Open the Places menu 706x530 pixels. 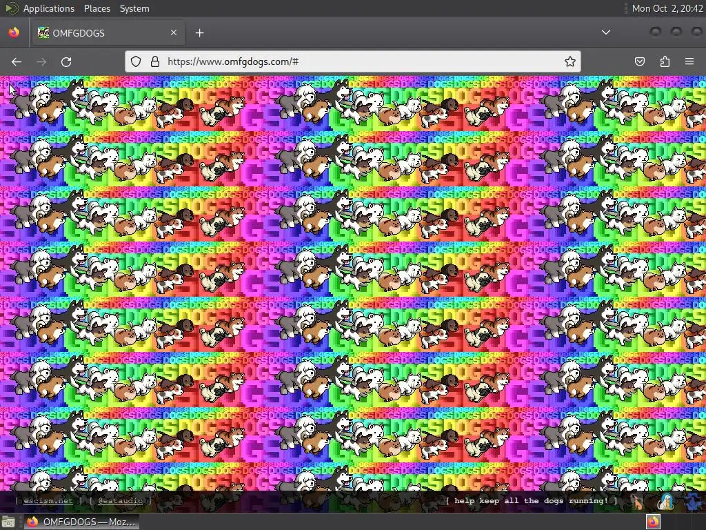click(97, 8)
